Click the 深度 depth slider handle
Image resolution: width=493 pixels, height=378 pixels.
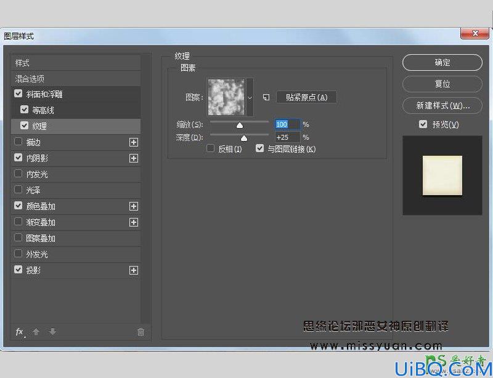click(243, 139)
